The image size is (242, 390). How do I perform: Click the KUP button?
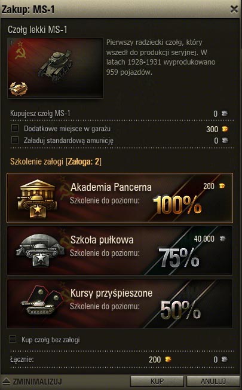click(x=157, y=381)
